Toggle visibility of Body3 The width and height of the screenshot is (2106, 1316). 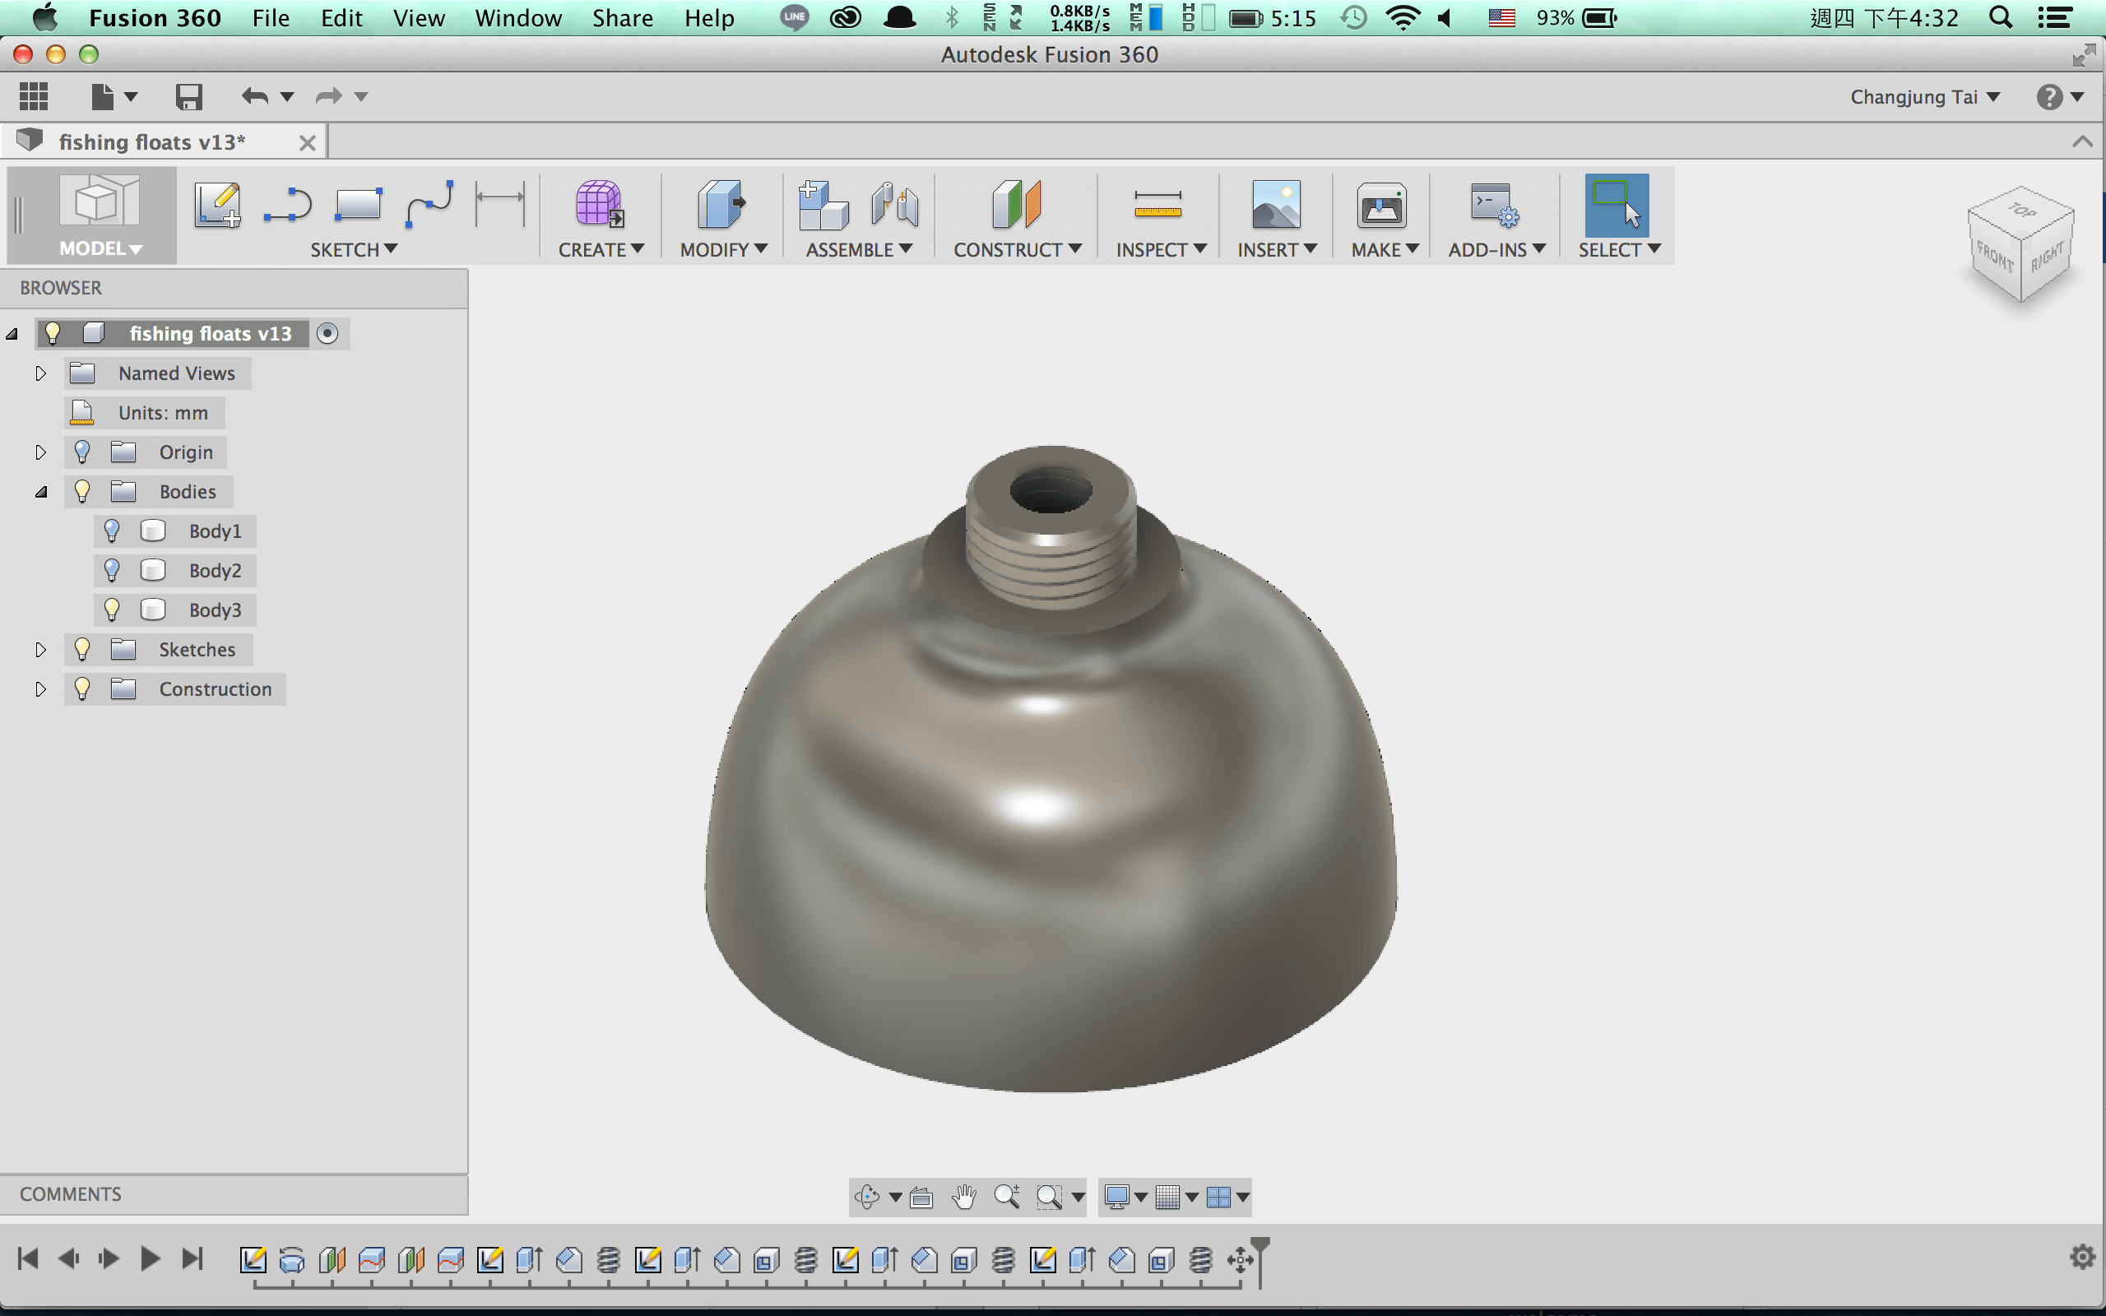click(111, 609)
